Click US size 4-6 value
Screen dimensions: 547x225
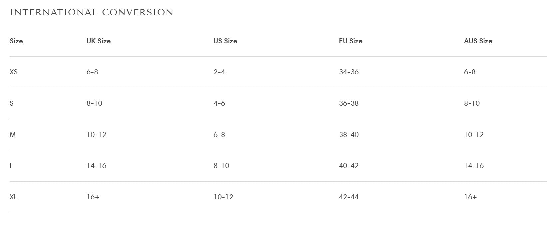click(x=219, y=103)
